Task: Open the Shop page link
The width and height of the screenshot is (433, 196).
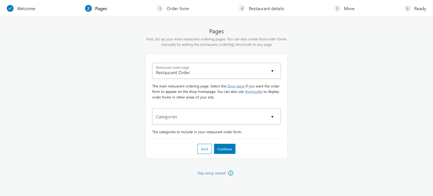Action: (x=236, y=86)
